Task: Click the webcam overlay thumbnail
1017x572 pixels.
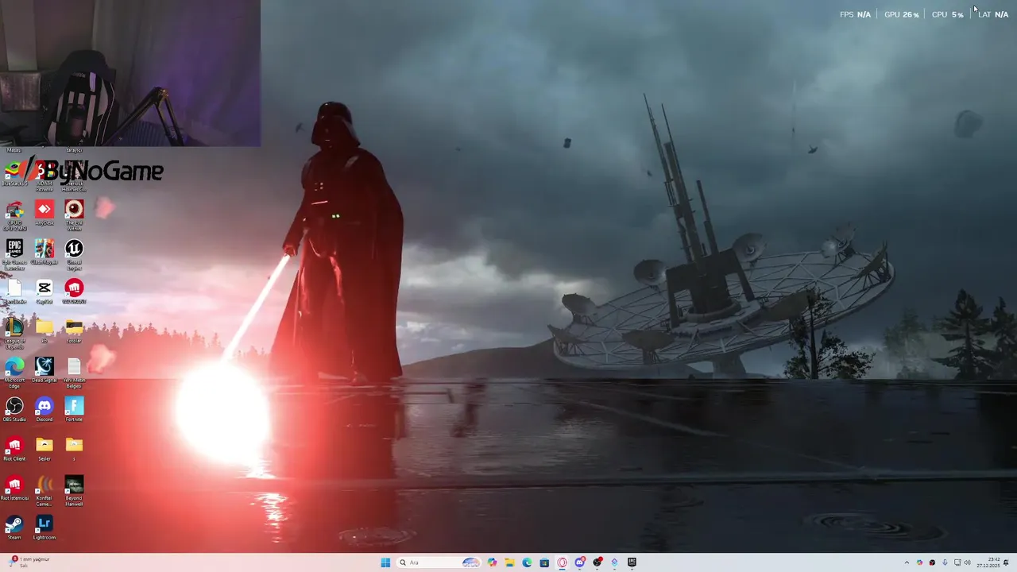Action: coord(130,73)
